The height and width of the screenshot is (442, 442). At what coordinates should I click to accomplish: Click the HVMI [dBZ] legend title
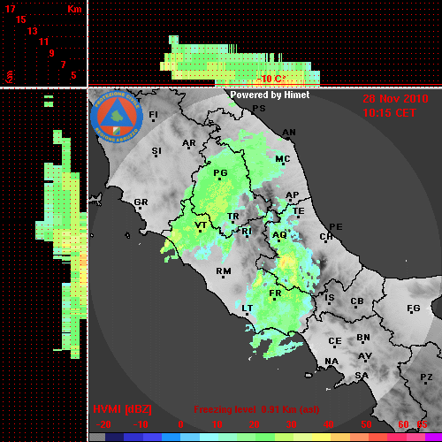(122, 409)
